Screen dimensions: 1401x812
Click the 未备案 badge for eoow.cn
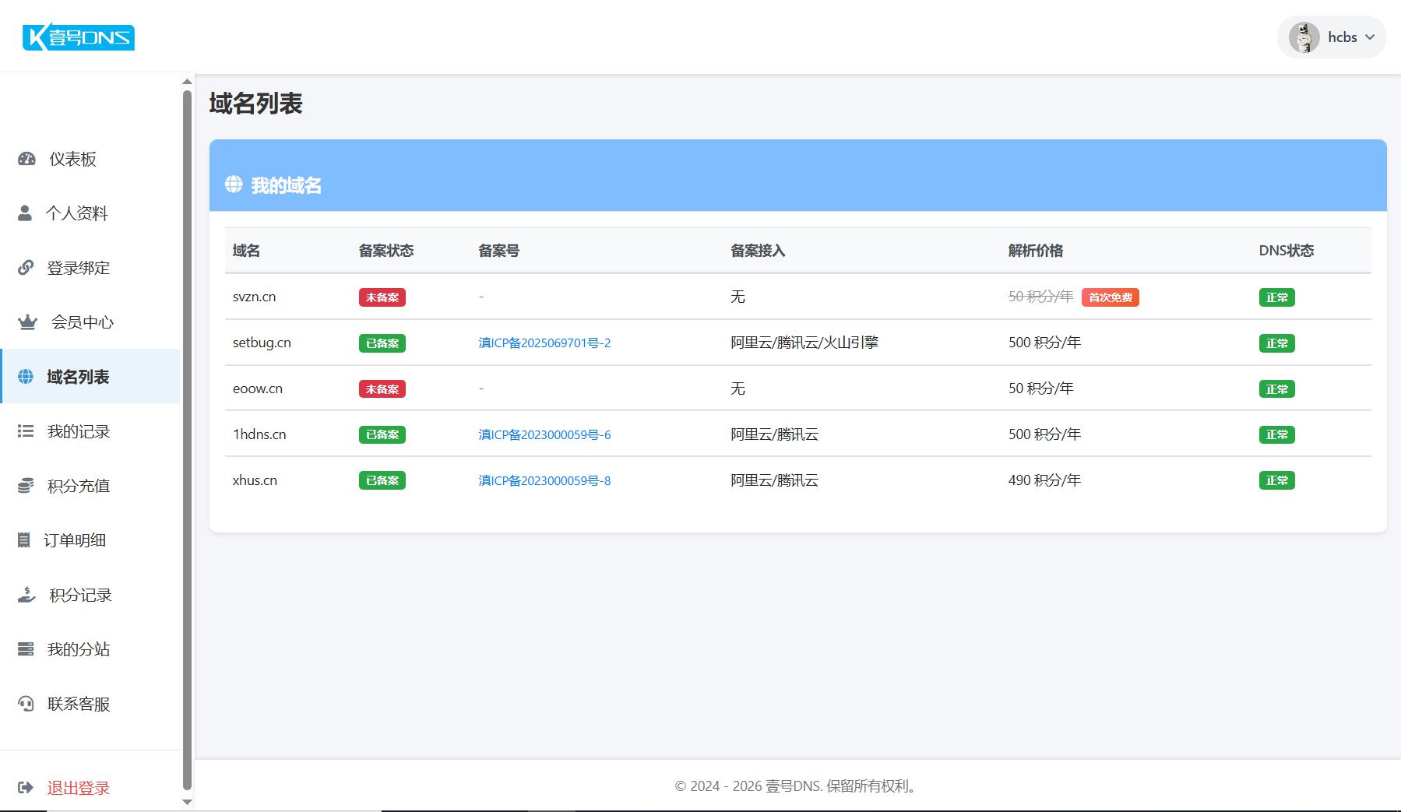coord(382,389)
